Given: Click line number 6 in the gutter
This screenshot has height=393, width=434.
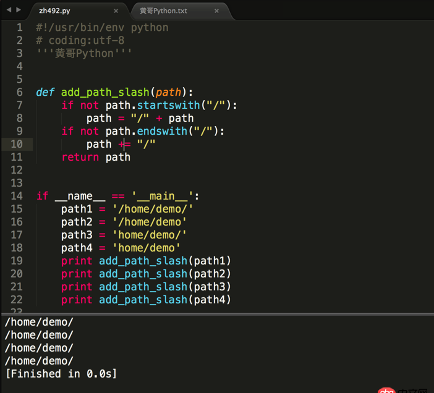Looking at the screenshot, I should (x=20, y=92).
